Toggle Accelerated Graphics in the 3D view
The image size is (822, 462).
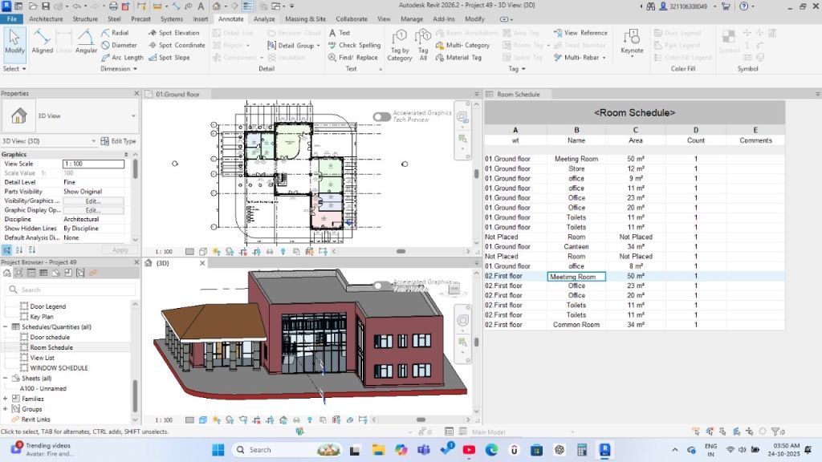point(382,285)
